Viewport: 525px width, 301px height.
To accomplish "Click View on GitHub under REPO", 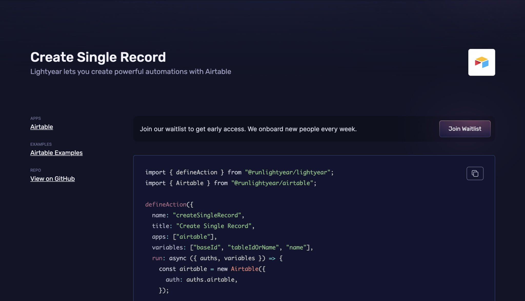I will (52, 178).
